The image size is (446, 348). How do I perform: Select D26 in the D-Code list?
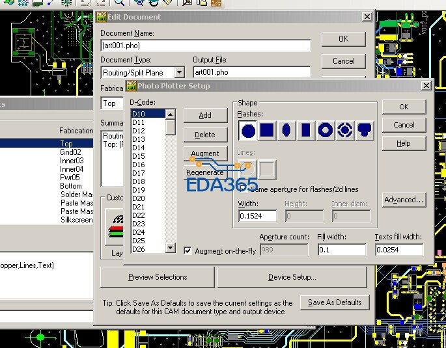tap(148, 249)
